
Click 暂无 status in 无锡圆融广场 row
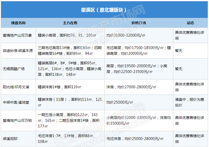(x=179, y=69)
